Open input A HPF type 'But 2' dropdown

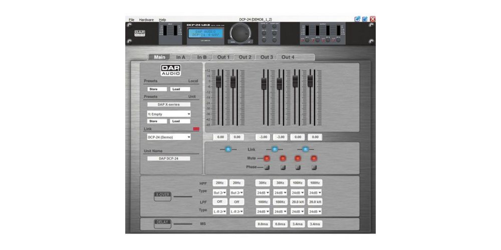tap(220, 192)
